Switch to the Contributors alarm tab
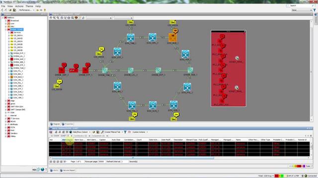 [81, 136]
